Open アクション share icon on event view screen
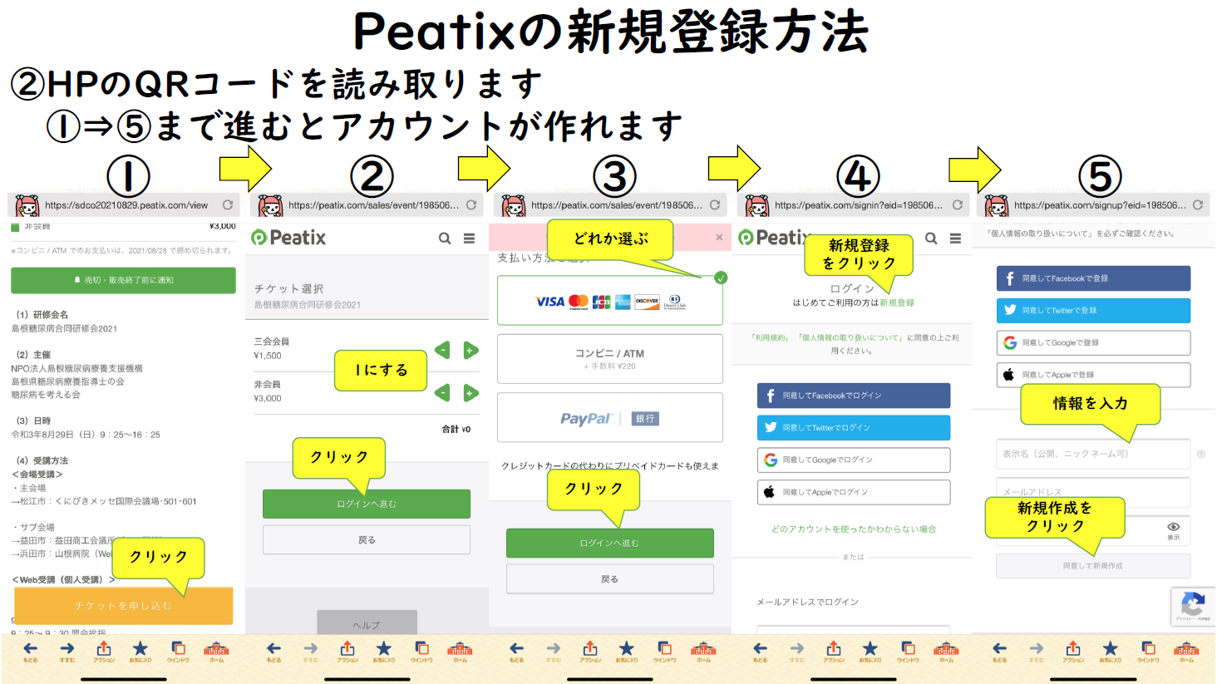The image size is (1217, 684). (104, 652)
